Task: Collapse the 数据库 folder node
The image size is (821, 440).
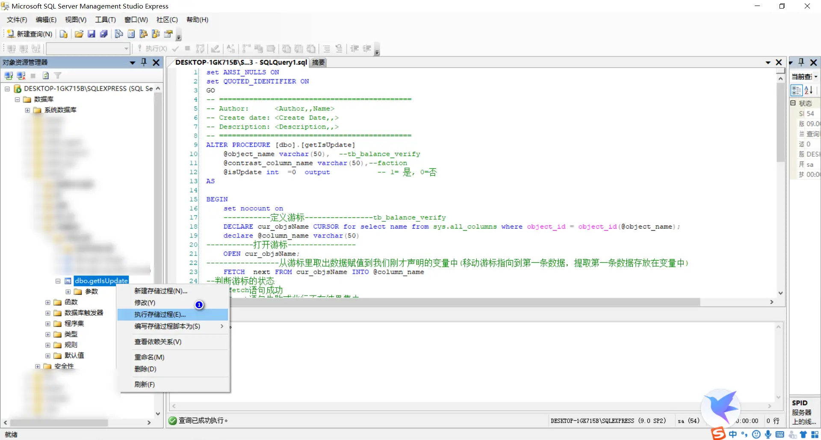Action: coord(18,99)
